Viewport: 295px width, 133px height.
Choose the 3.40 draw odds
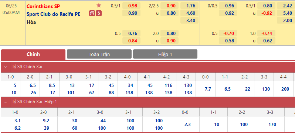(189, 20)
